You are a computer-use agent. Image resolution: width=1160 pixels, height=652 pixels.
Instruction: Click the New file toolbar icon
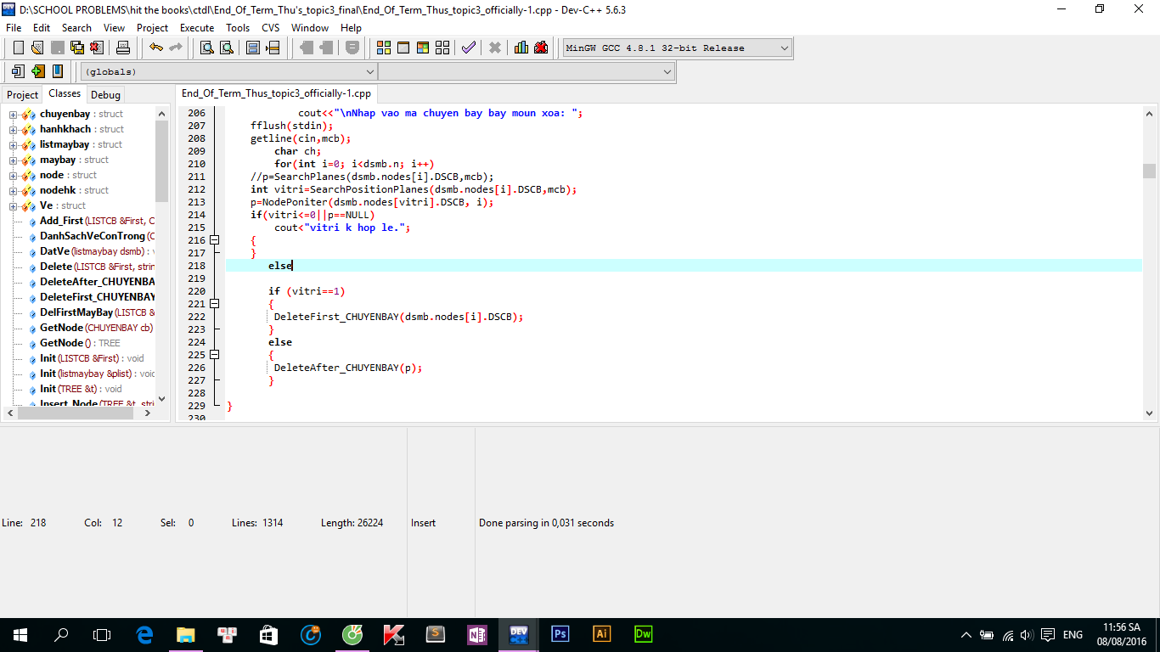pos(18,48)
